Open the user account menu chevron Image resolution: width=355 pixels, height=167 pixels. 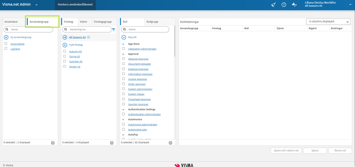tap(350, 5)
